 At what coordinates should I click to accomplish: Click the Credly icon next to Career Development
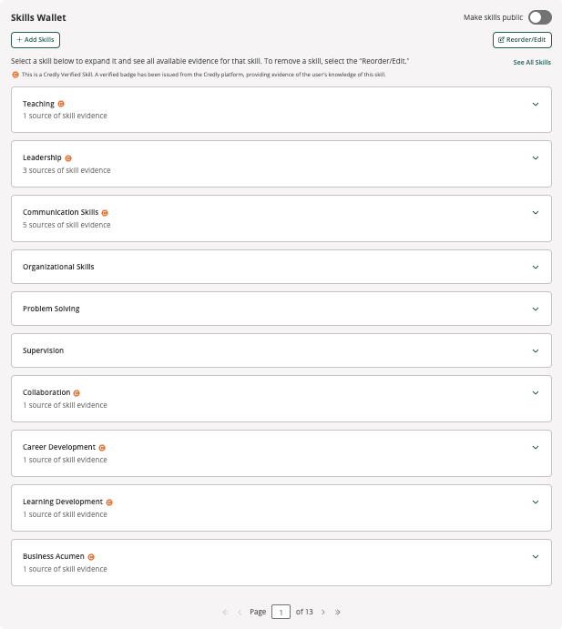[102, 448]
